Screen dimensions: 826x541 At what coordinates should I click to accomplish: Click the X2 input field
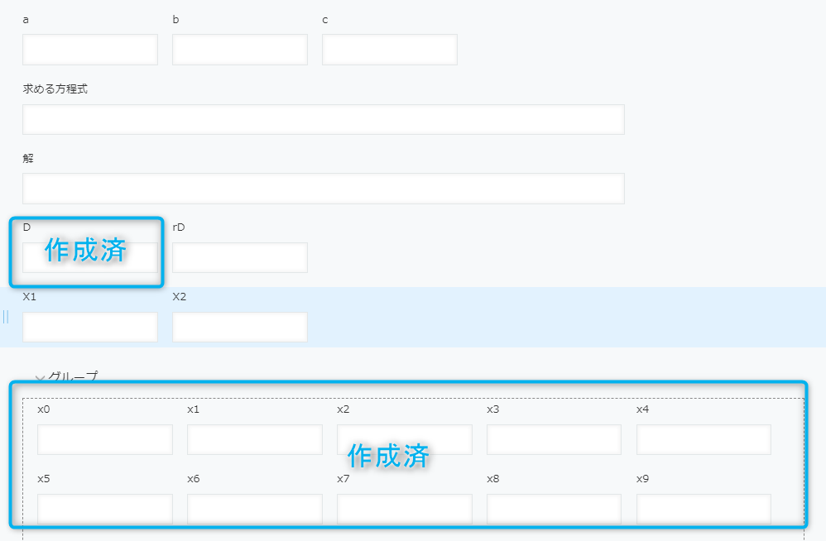(x=240, y=328)
